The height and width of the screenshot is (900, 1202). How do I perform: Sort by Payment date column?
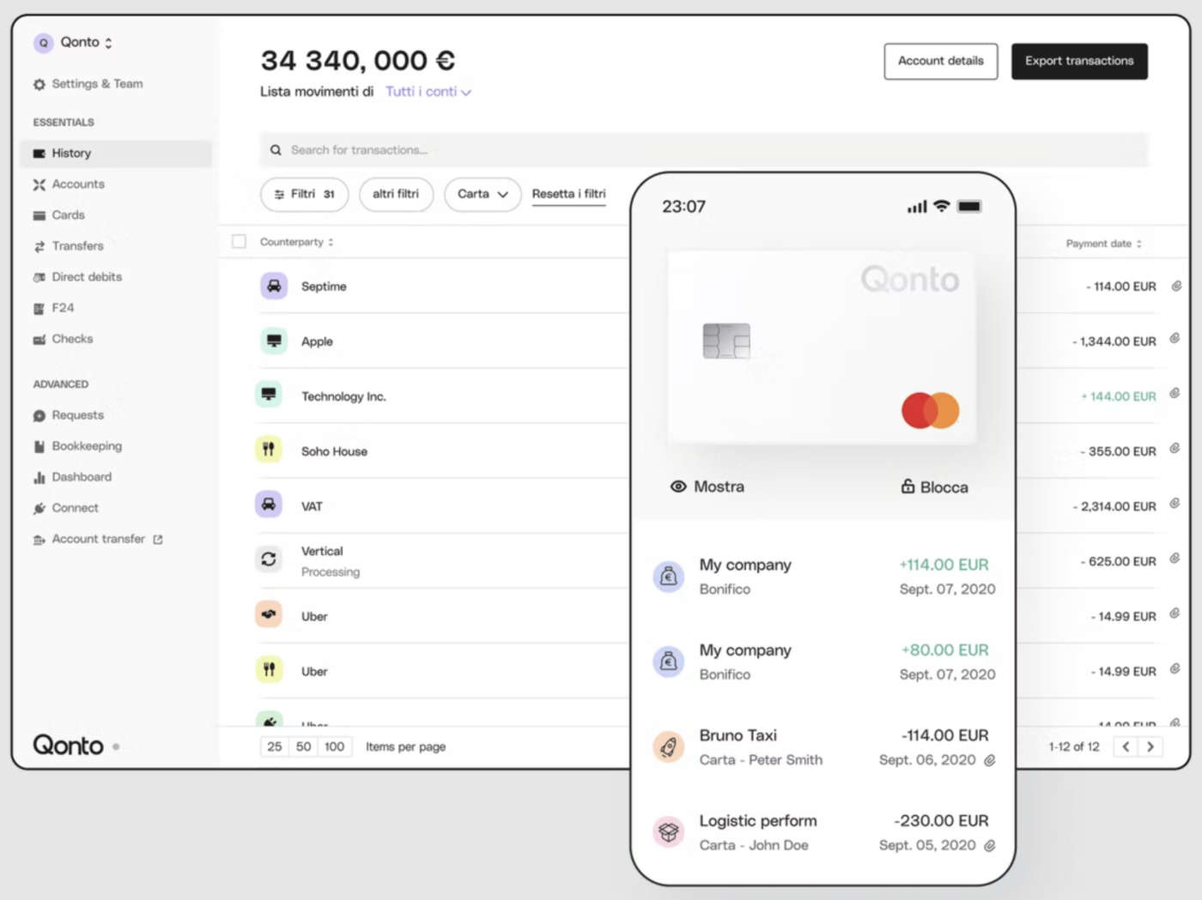click(1104, 244)
